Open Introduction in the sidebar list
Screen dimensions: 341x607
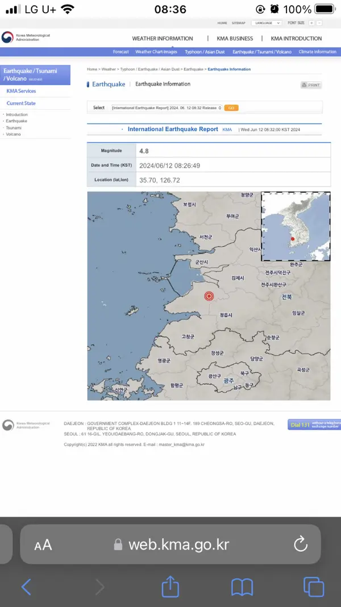pyautogui.click(x=16, y=115)
